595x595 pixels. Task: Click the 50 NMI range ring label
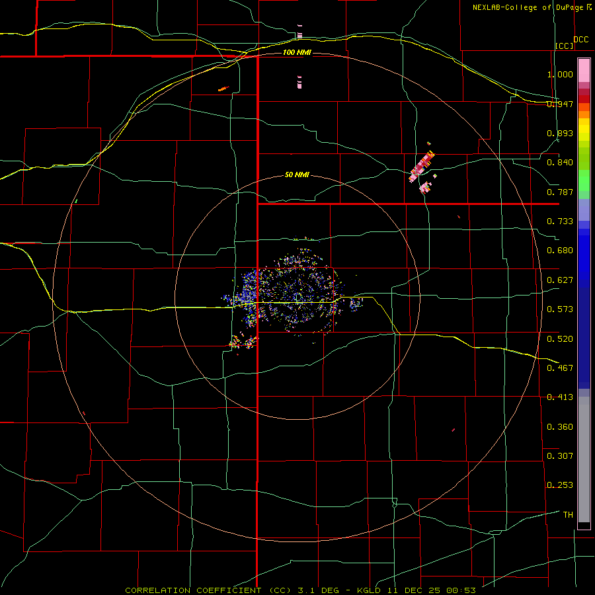pyautogui.click(x=297, y=175)
